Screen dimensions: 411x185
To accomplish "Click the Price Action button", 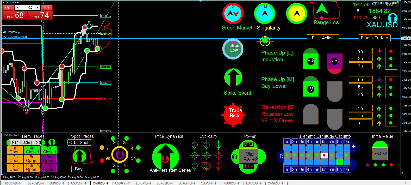I will click(323, 38).
